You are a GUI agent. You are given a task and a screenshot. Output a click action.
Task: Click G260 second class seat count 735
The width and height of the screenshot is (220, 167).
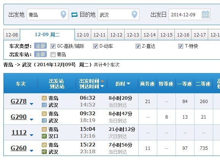click(204, 148)
